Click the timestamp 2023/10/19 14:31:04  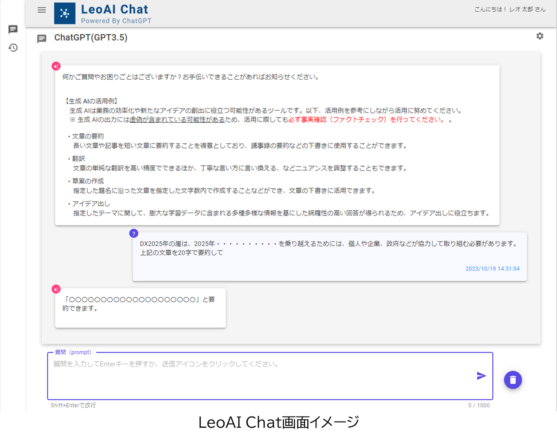pyautogui.click(x=492, y=268)
